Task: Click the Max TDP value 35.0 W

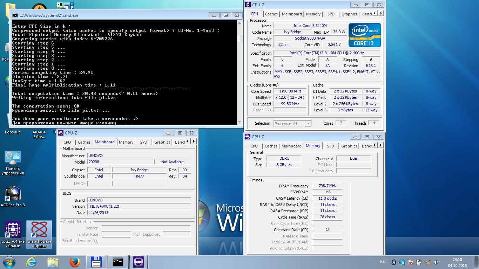Action: click(339, 32)
